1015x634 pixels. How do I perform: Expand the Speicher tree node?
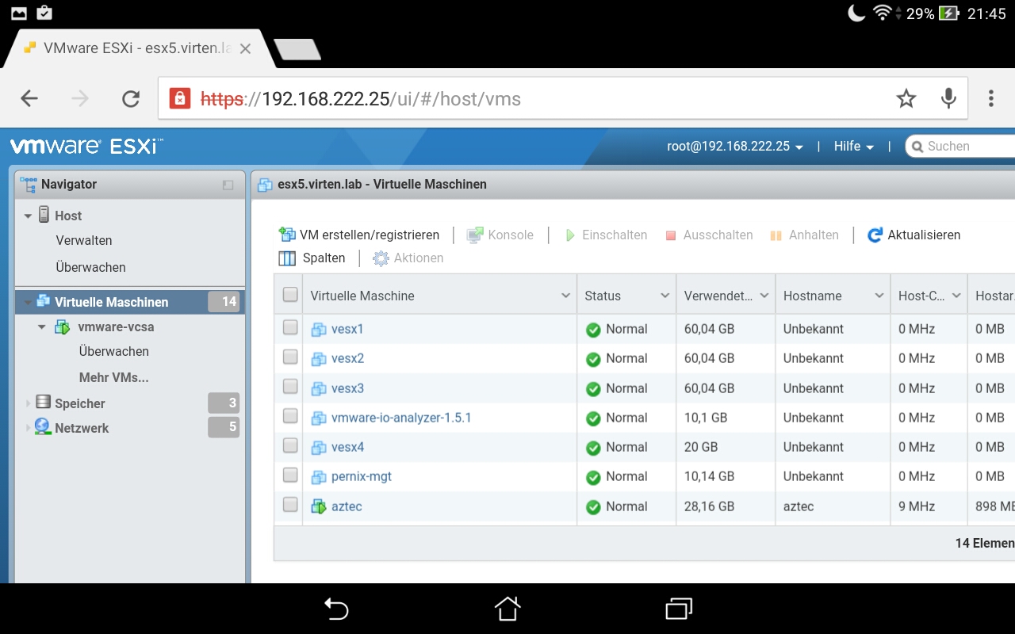click(28, 403)
